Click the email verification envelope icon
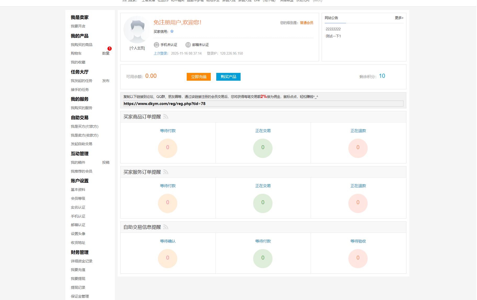 (188, 45)
